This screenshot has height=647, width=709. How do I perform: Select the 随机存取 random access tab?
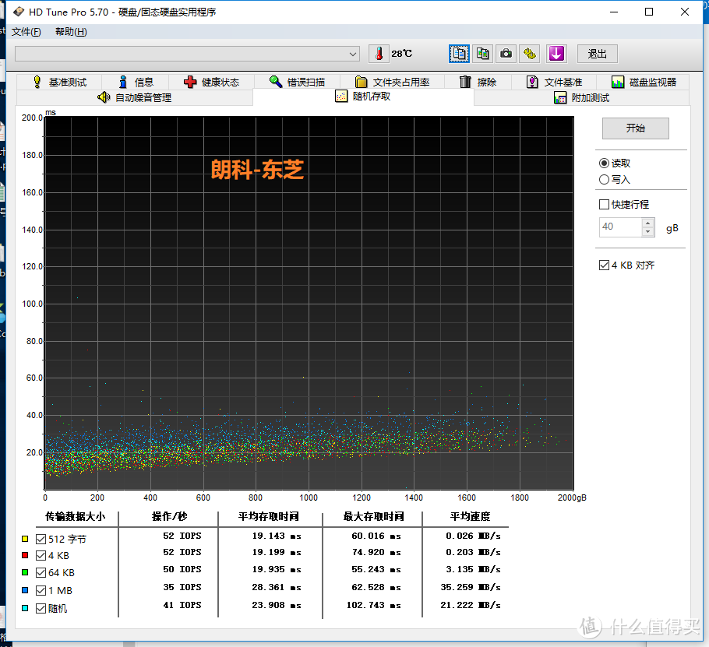pos(363,97)
